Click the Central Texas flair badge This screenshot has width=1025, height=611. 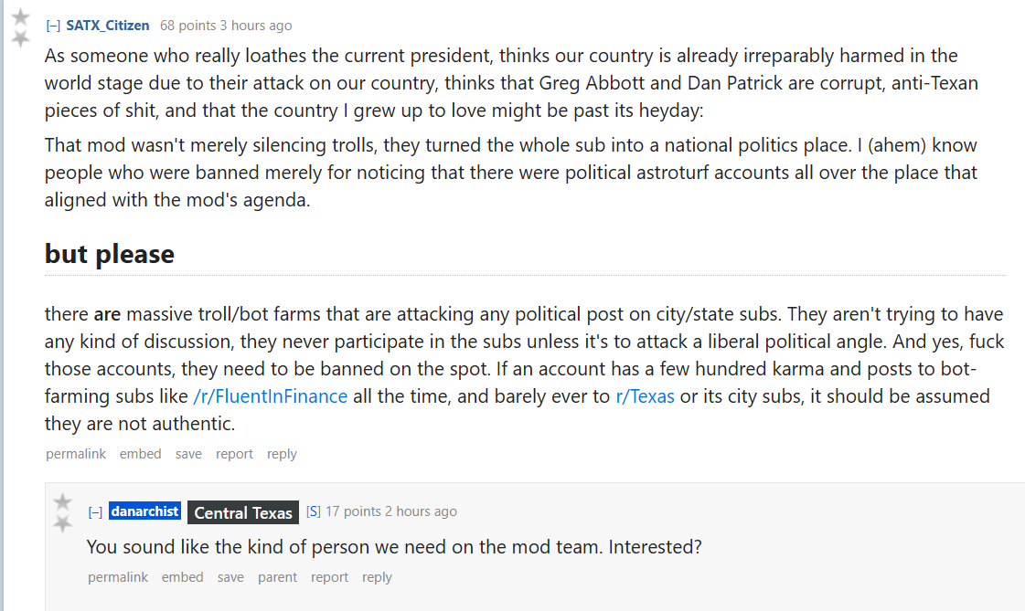(243, 512)
